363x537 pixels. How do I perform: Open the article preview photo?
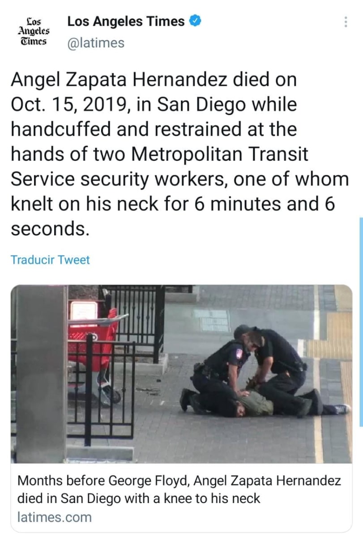click(181, 374)
